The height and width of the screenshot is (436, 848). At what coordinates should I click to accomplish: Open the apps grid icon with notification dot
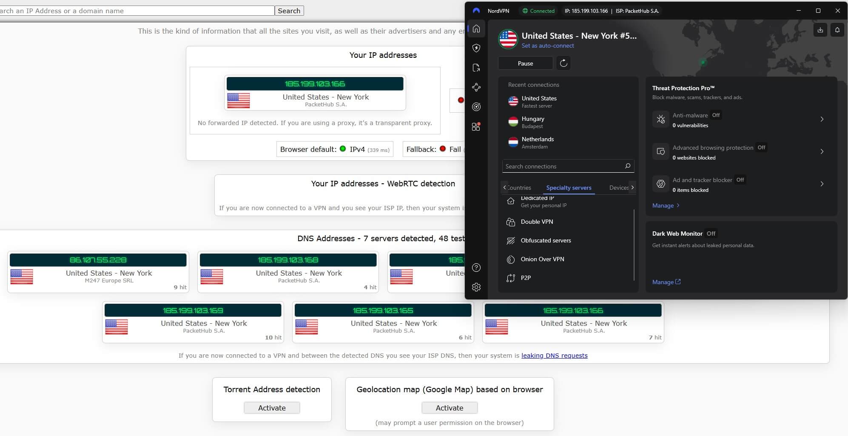[x=476, y=126]
